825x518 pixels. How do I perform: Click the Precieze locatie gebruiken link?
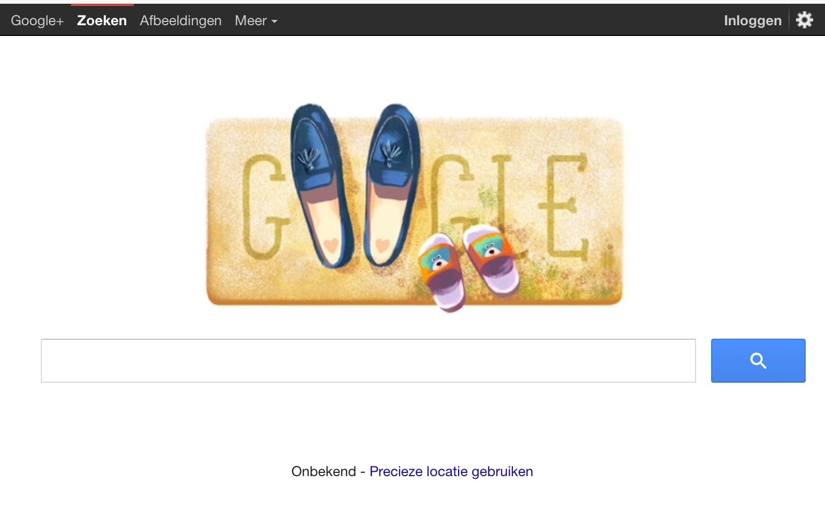[x=451, y=471]
